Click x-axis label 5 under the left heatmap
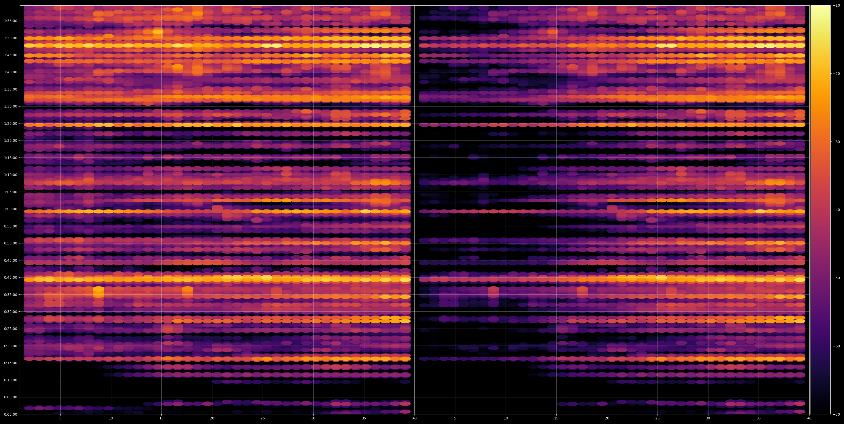Image resolution: width=844 pixels, height=424 pixels. pos(60,418)
